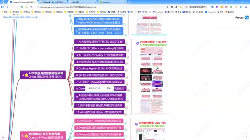
Task: Switch to the third browser tab
Action: 82,2
